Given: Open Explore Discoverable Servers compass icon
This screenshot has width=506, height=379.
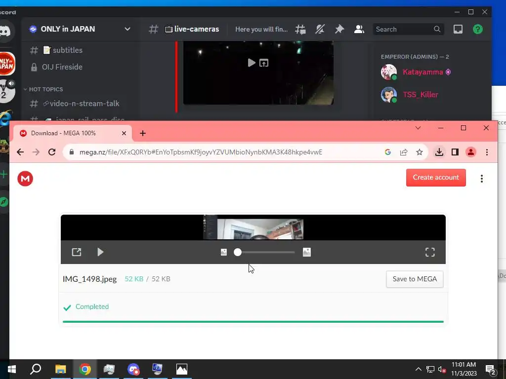Looking at the screenshot, I should [4, 202].
